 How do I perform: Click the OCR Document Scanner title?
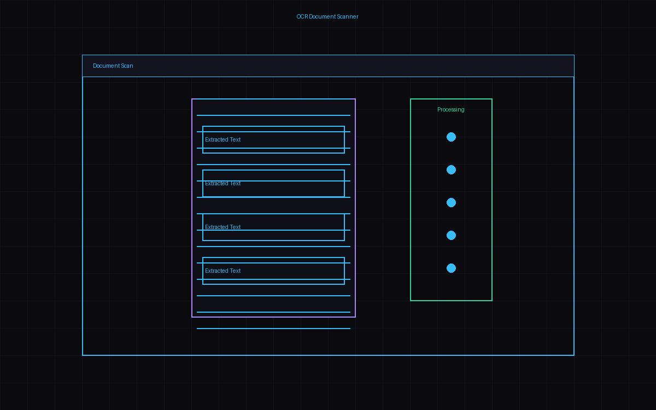point(327,16)
